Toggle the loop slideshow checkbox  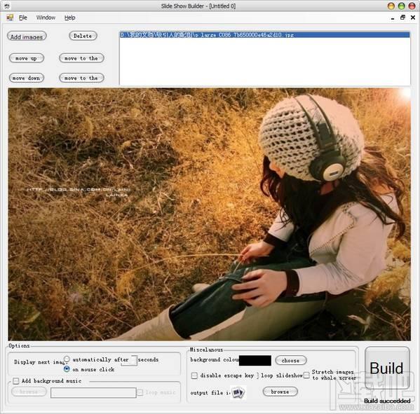pyautogui.click(x=257, y=375)
